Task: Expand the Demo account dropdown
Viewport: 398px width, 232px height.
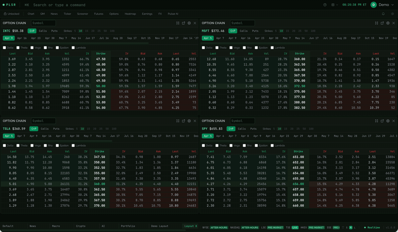Action: [392, 5]
